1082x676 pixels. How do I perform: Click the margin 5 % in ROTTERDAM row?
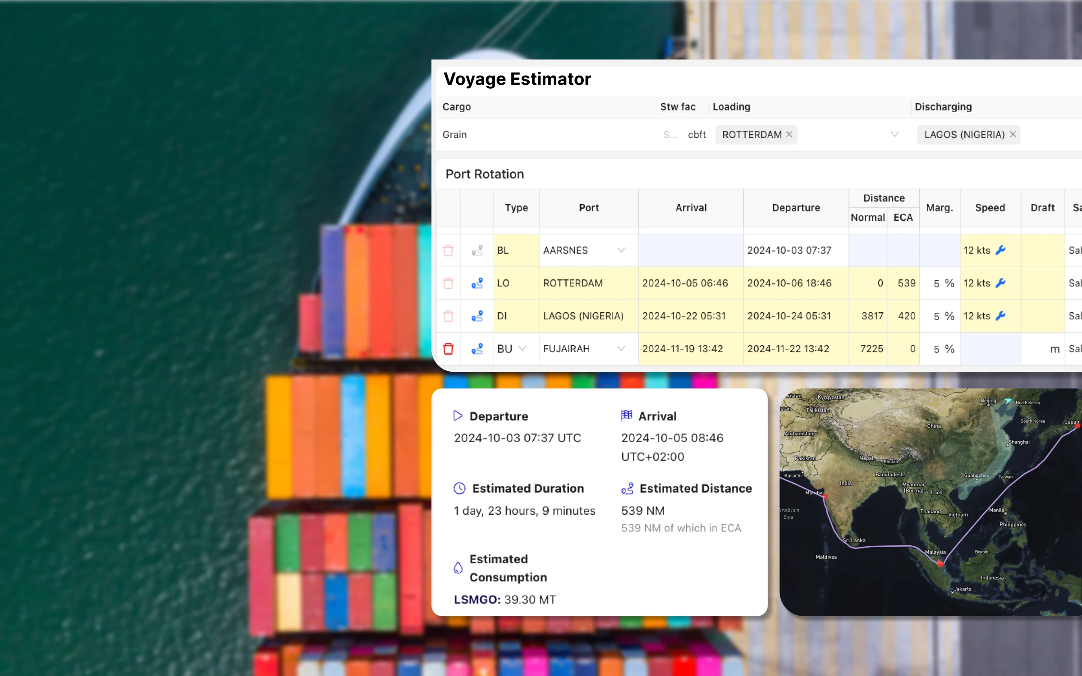coord(940,283)
